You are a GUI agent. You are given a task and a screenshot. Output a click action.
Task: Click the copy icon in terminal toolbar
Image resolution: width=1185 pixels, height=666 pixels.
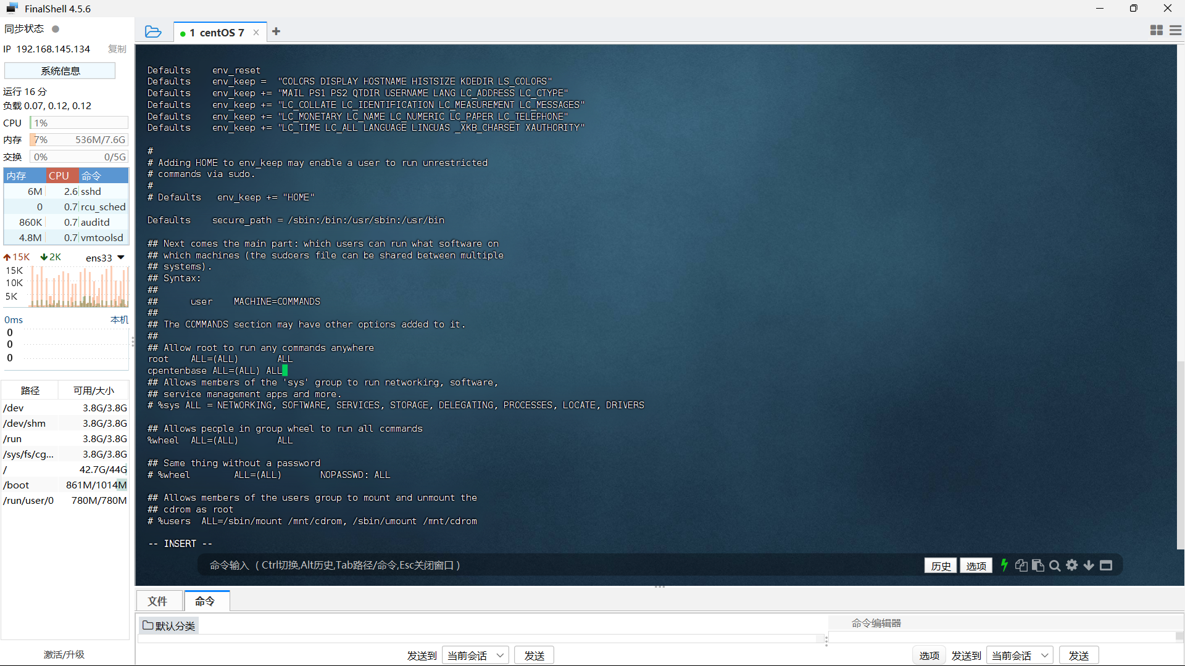pos(1021,565)
